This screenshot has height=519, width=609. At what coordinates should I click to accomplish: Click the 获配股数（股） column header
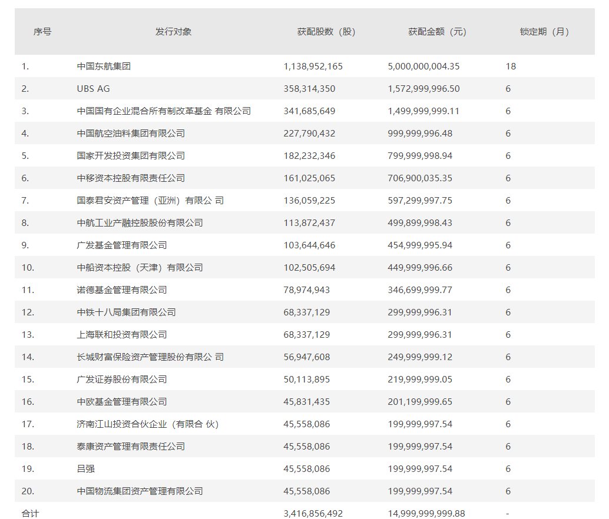[326, 32]
